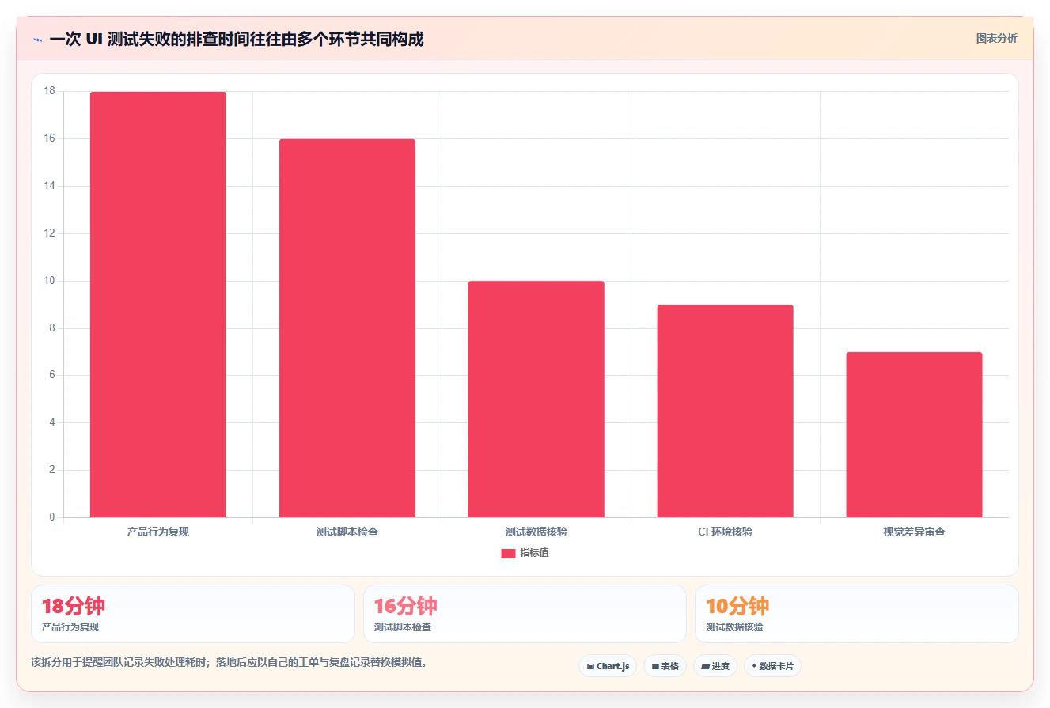Click the 测试脚本检查 bar in the chart
Image resolution: width=1050 pixels, height=708 pixels.
tap(347, 328)
